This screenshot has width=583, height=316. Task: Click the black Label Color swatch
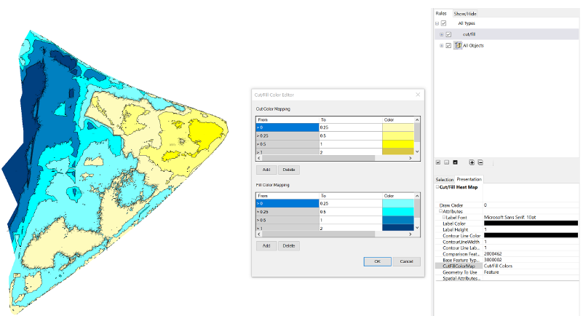pyautogui.click(x=531, y=224)
